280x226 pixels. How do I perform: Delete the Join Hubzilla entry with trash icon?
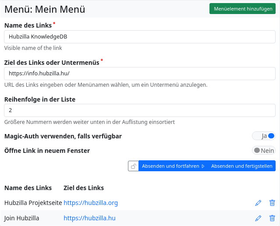[272, 218]
